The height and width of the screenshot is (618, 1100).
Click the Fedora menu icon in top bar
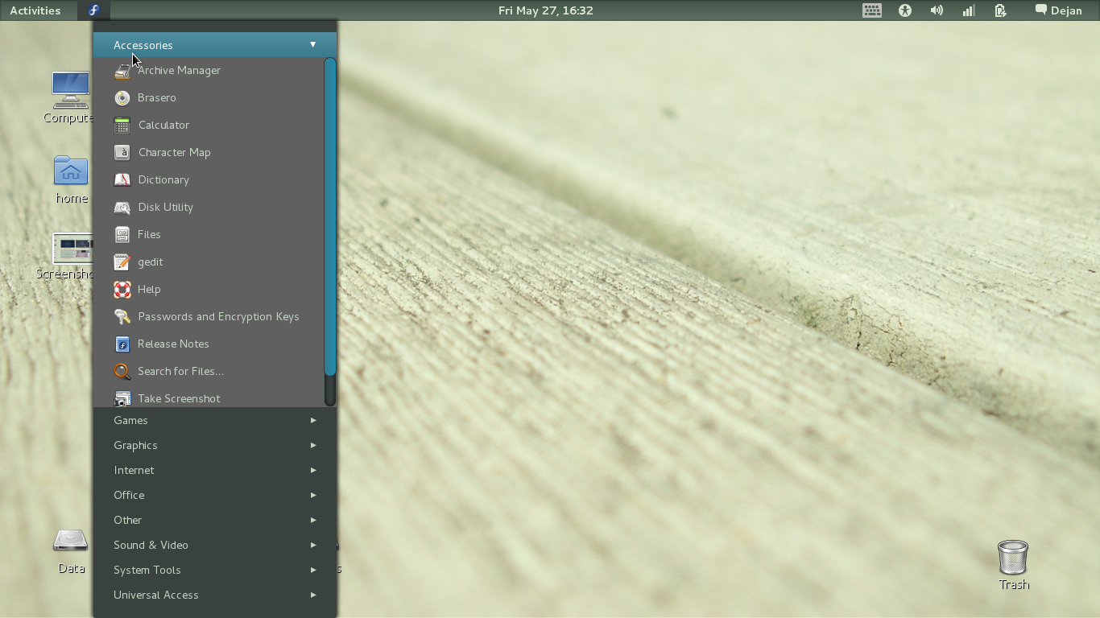tap(94, 10)
